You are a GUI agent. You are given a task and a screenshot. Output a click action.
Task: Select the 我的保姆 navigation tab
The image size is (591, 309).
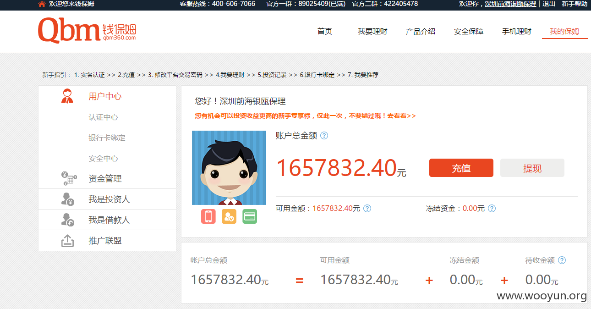[564, 32]
